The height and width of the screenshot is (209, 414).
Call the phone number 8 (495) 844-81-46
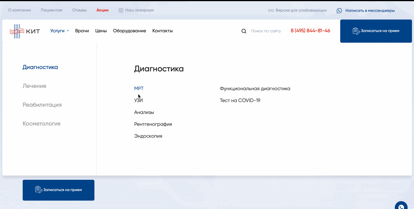[311, 31]
